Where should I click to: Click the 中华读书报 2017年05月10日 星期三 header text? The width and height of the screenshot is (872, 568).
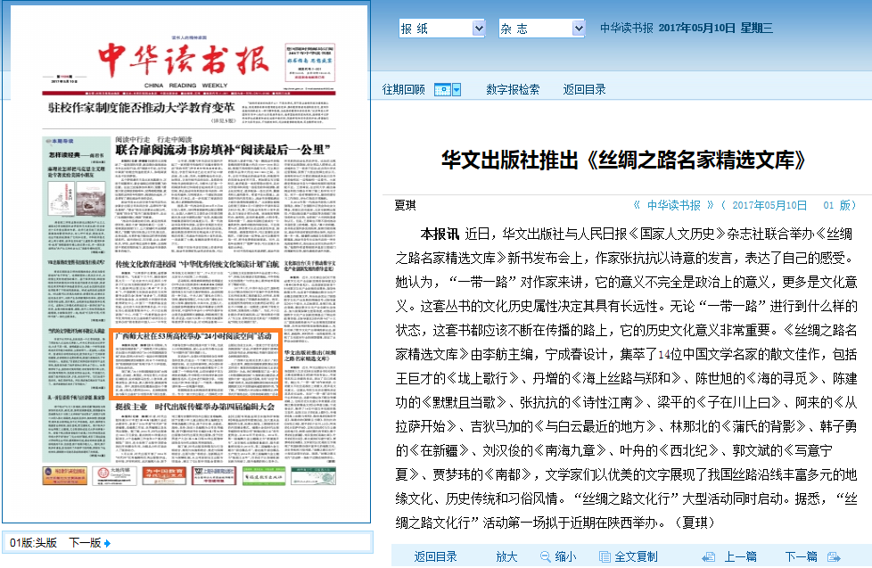[687, 29]
